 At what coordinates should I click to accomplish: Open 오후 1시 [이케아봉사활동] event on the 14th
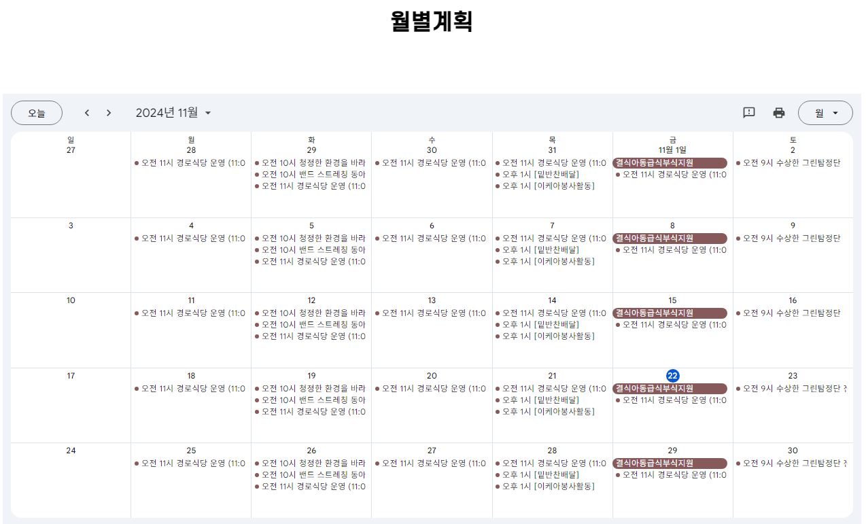click(x=544, y=336)
